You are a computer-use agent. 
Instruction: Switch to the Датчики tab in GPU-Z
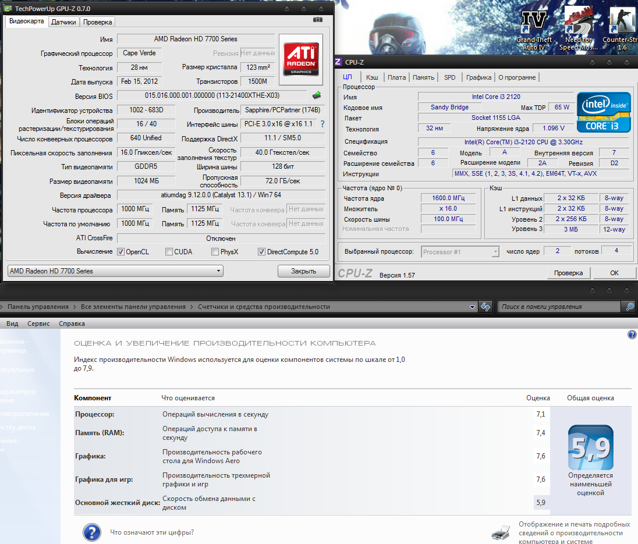(63, 22)
